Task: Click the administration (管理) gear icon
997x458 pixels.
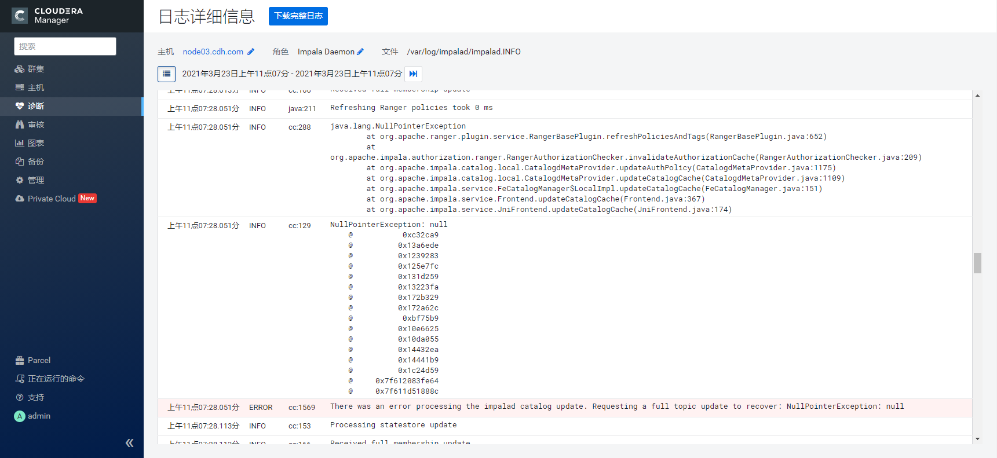Action: (x=20, y=180)
